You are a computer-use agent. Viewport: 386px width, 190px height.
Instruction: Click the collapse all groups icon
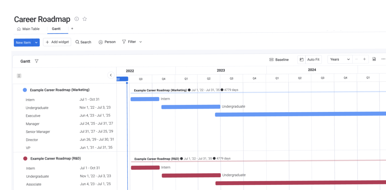point(19,76)
